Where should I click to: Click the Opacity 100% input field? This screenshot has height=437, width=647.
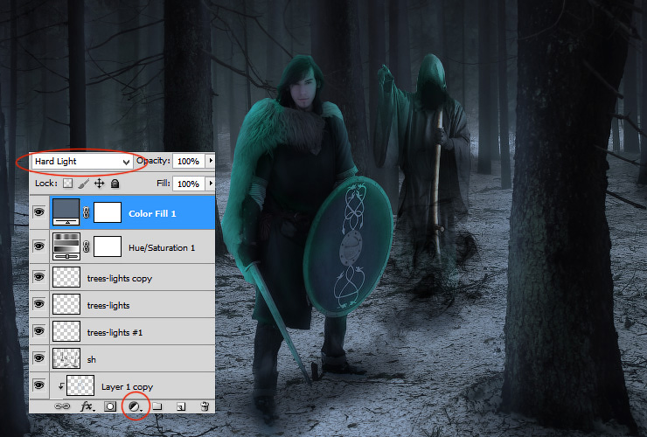click(189, 162)
